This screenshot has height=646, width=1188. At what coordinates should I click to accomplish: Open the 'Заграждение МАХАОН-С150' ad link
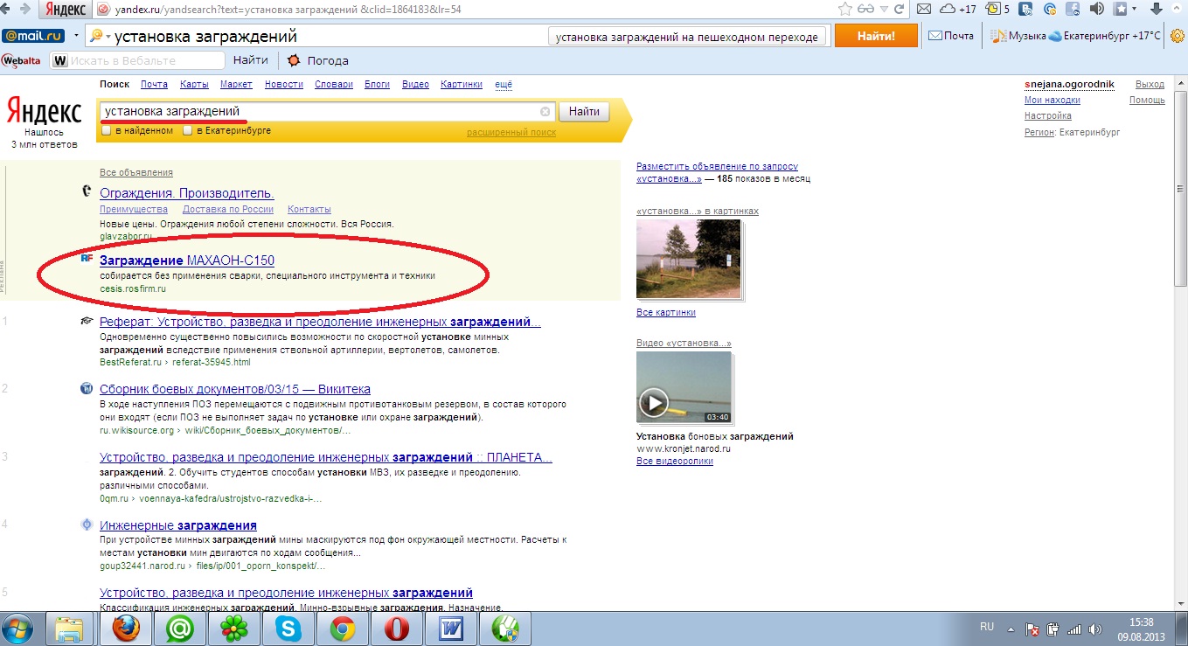tap(187, 260)
